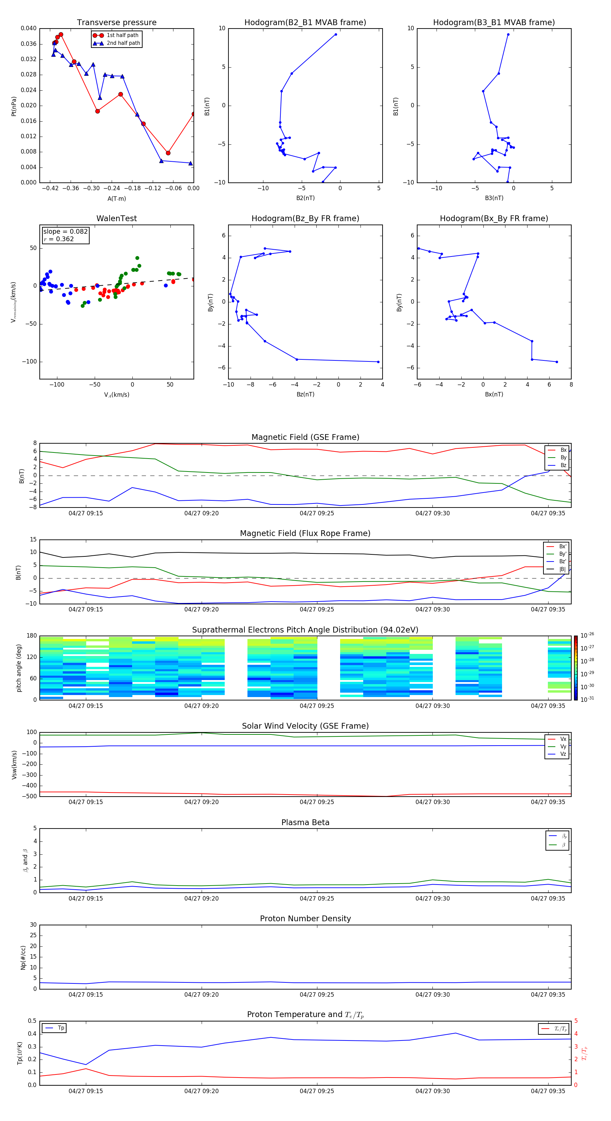This screenshot has width=611, height=1121.
Task: Select the colorbar's top tick label 10^-26
Action: click(587, 635)
